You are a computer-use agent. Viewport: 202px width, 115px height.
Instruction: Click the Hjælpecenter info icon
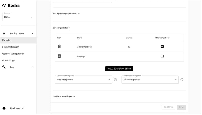coord(4,108)
